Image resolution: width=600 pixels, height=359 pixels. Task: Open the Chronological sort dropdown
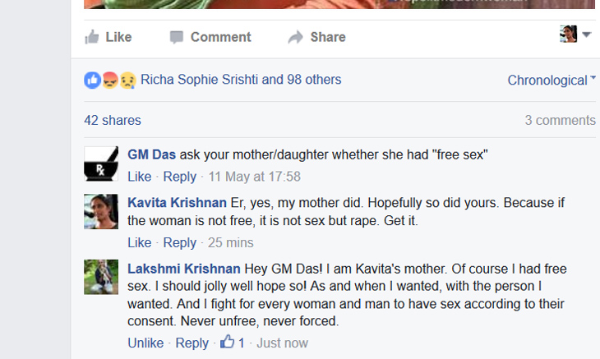(x=552, y=80)
